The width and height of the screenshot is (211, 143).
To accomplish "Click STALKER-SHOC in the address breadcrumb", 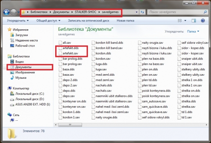I will pyautogui.click(x=86, y=12).
